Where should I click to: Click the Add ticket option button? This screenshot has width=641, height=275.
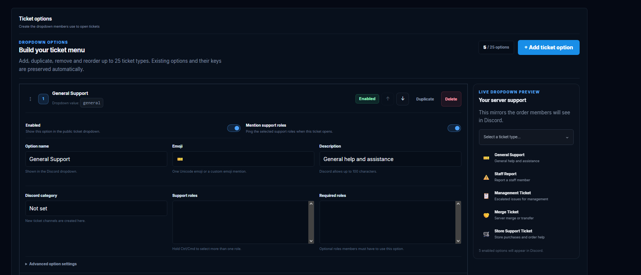pos(549,47)
